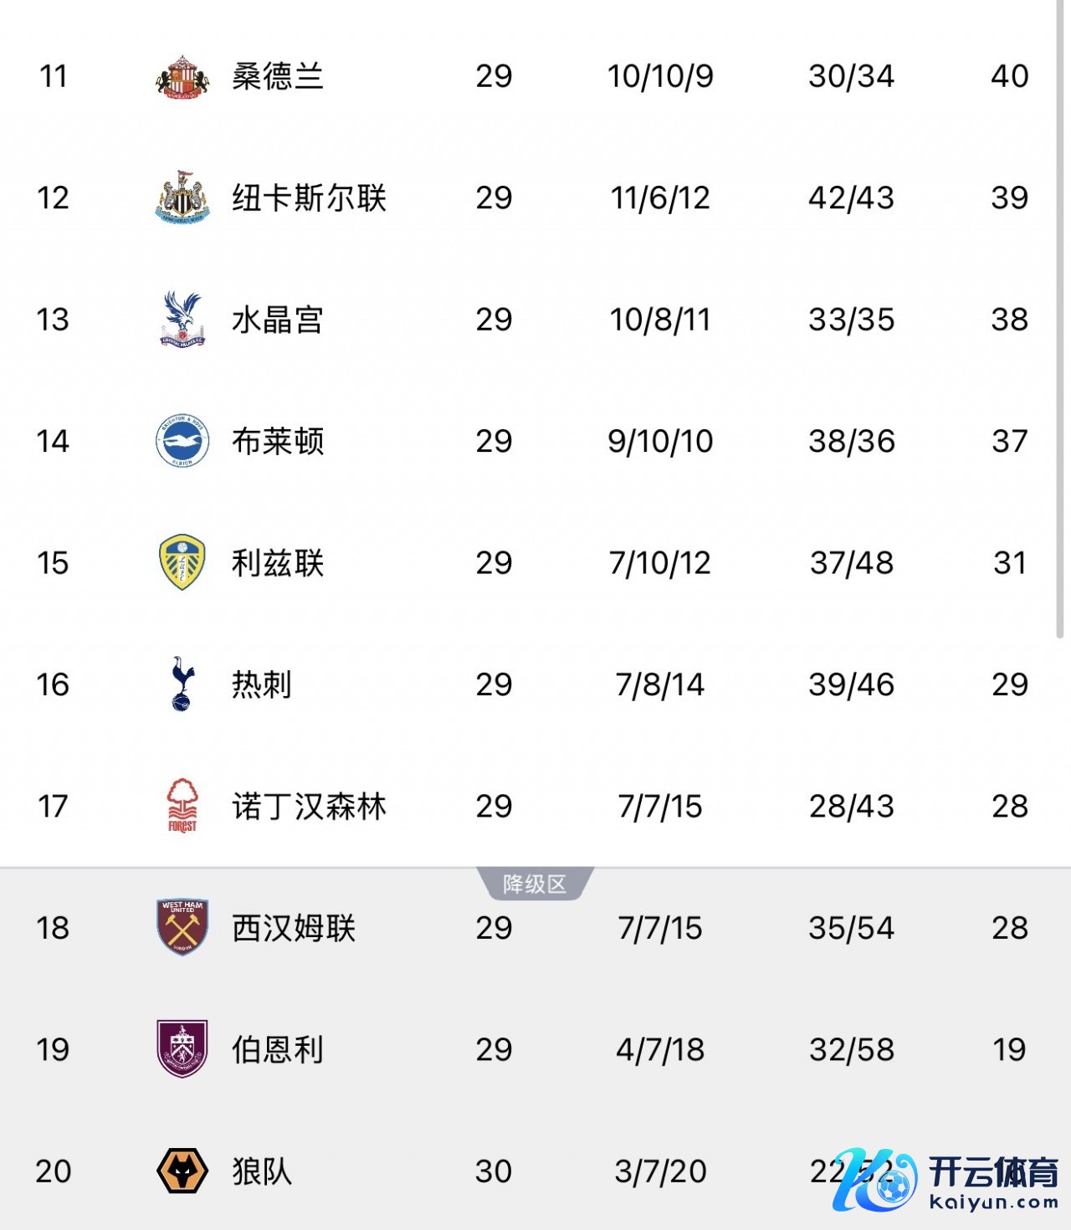
Task: Click 利兹联 win-draw-loss record 7/10/12
Action: (660, 563)
